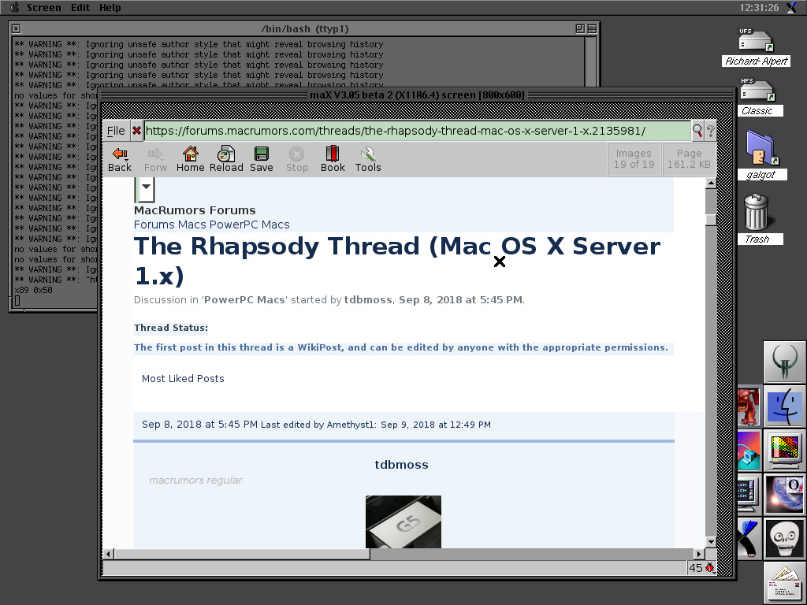Launch the OmniWeb globe dock icon
The width and height of the screenshot is (807, 605).
coord(784,495)
